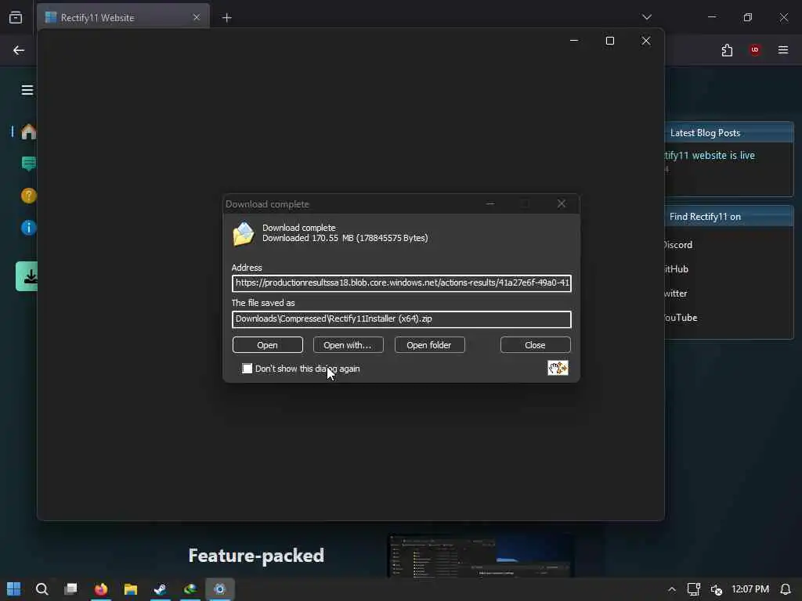Show hidden system tray icons
The image size is (802, 601).
(x=671, y=589)
